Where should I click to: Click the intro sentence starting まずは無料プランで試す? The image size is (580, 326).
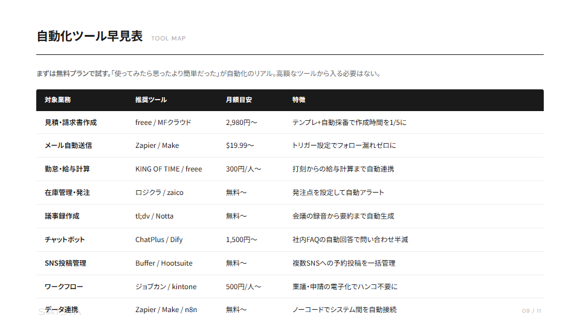pos(208,74)
